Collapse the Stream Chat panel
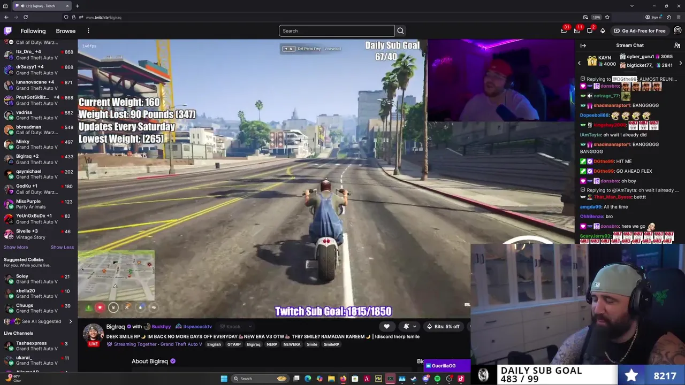 [583, 45]
